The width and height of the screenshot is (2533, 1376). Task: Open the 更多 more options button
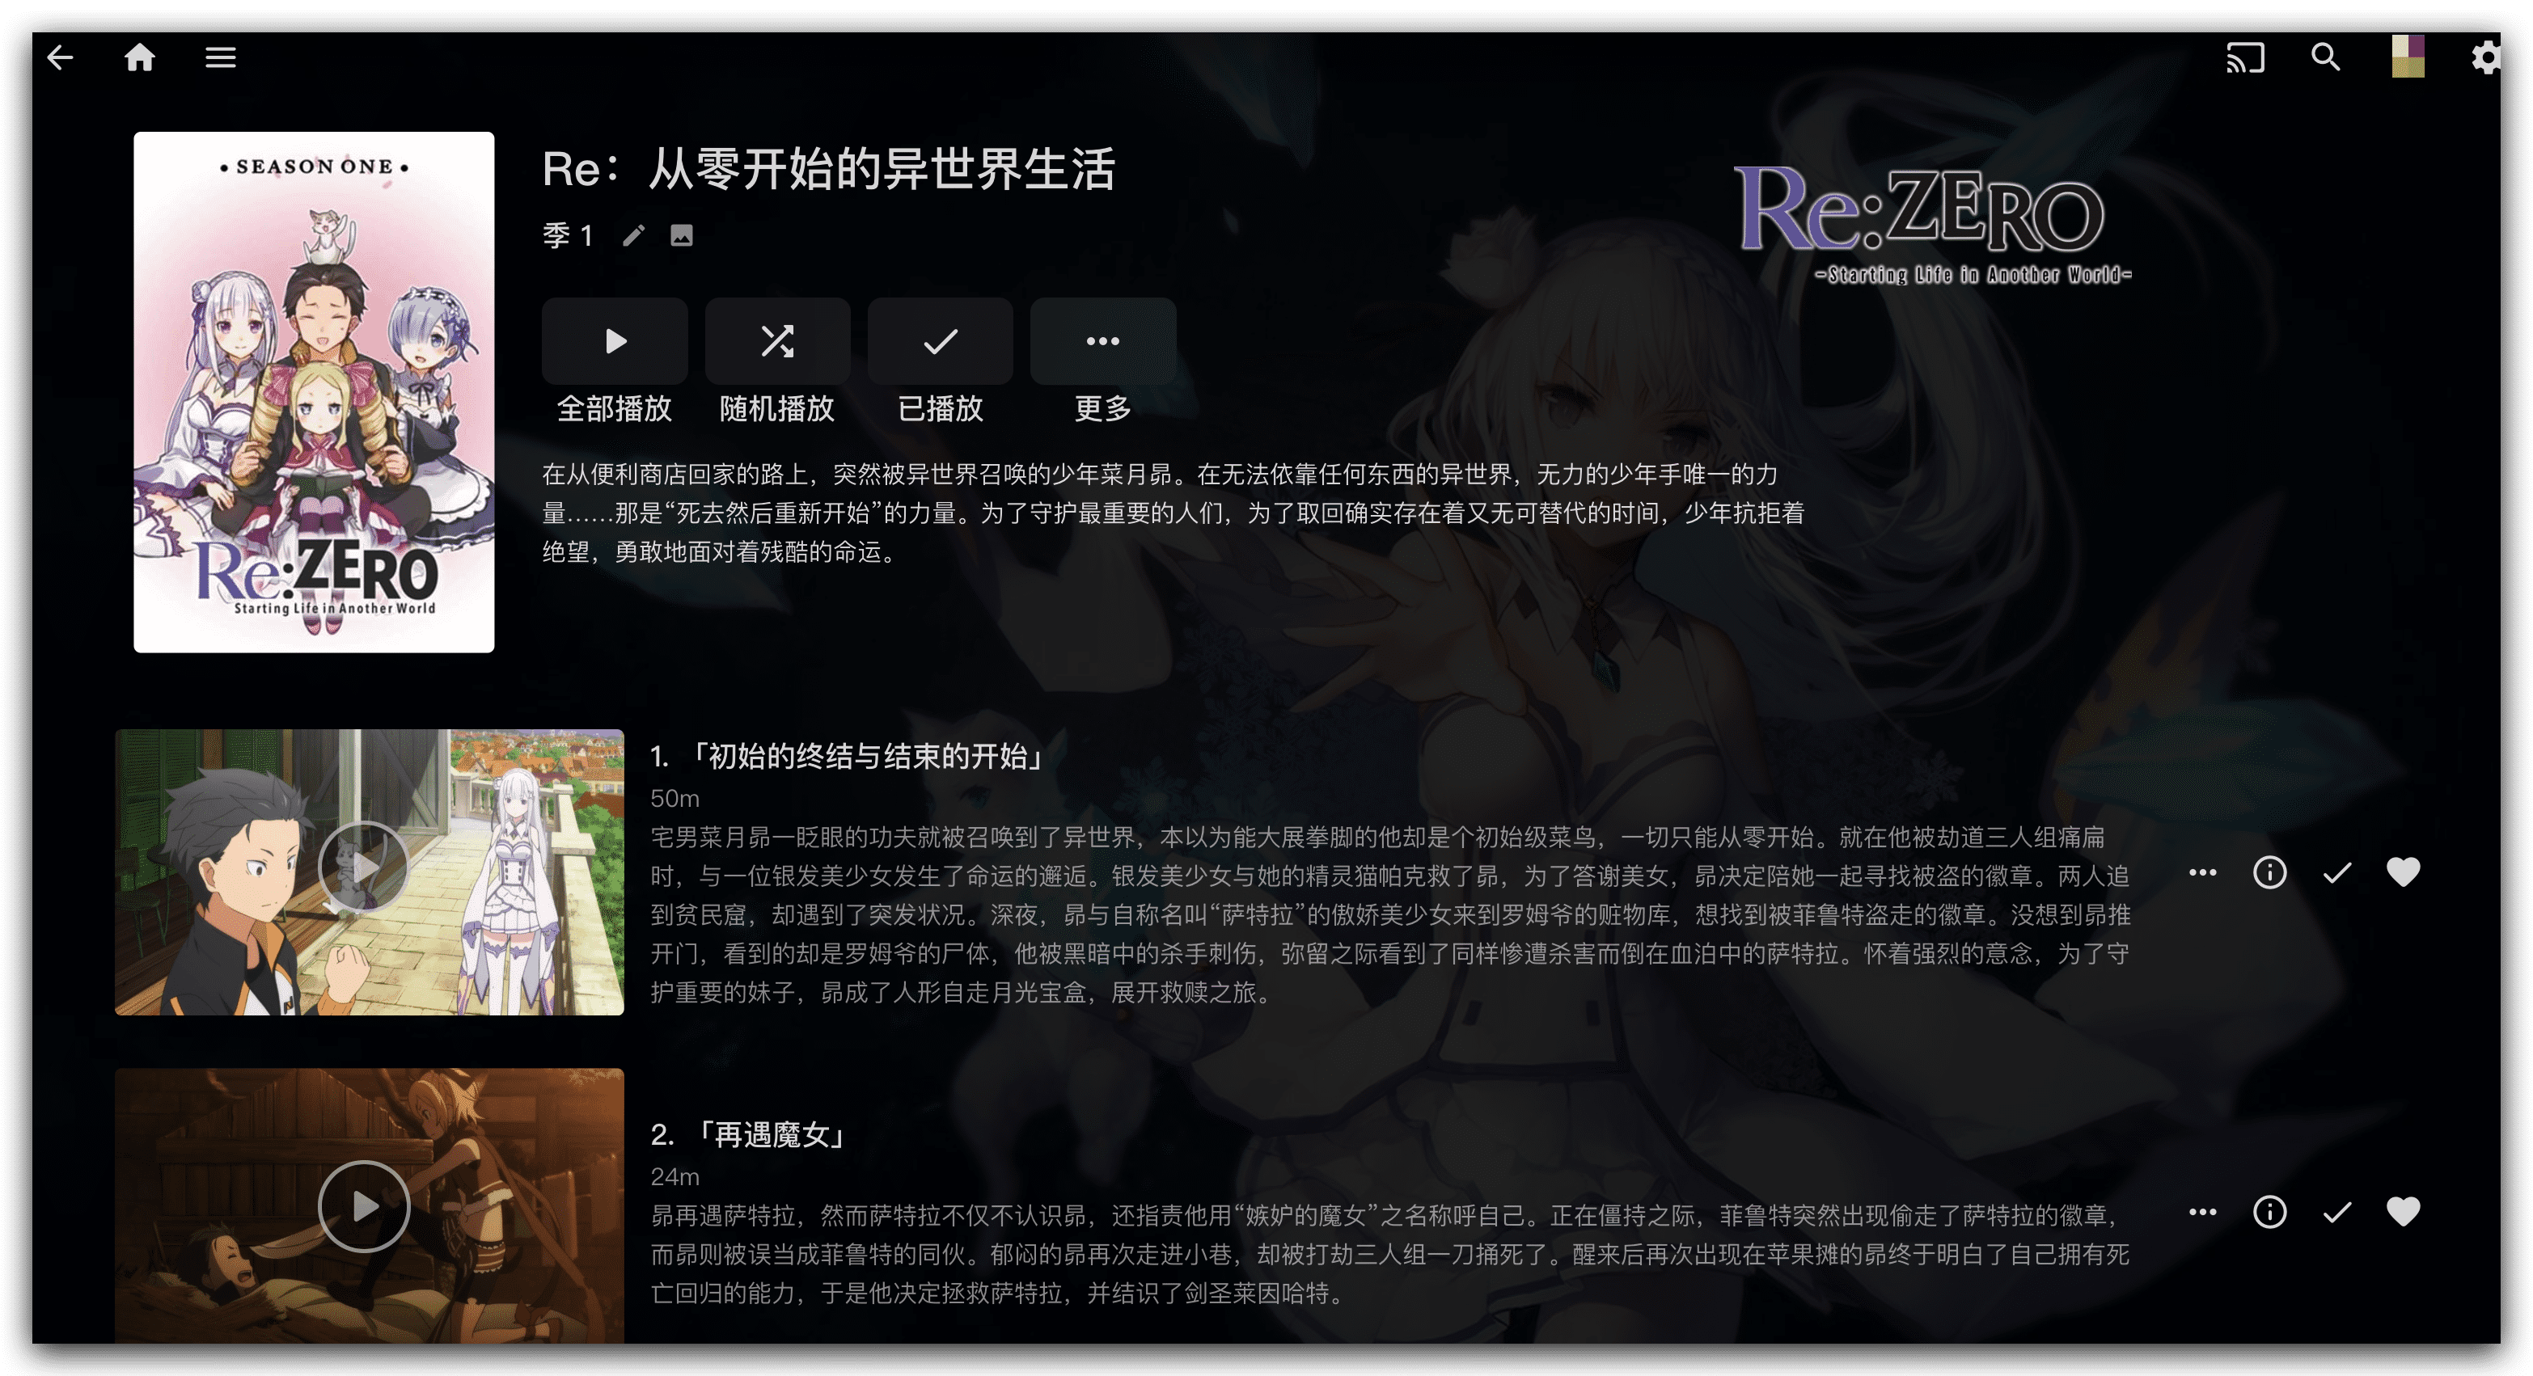coord(1102,341)
